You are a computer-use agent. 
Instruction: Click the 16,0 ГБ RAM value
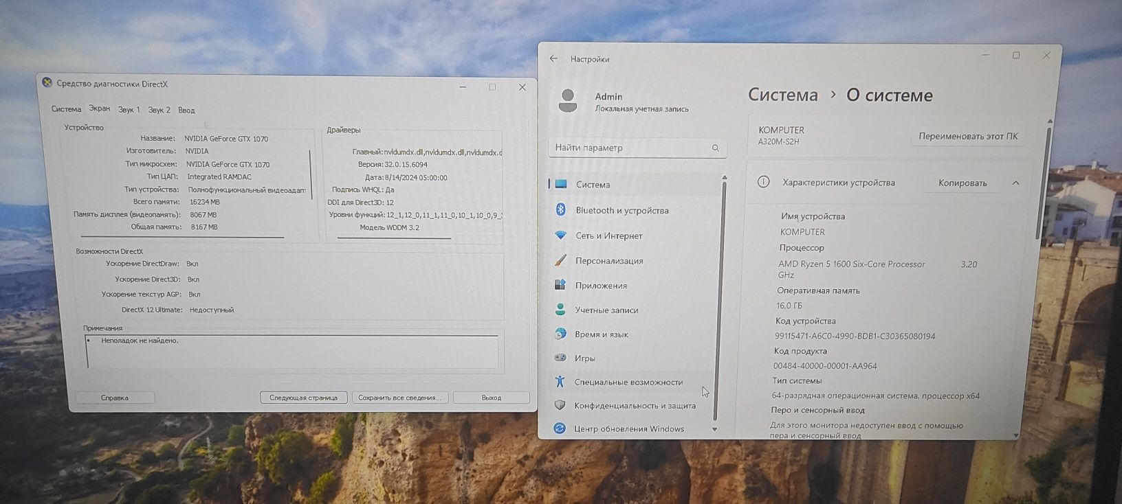(x=789, y=306)
